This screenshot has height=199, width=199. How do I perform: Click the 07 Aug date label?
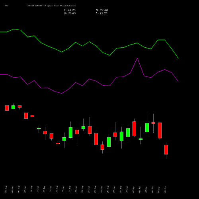coord(25,189)
